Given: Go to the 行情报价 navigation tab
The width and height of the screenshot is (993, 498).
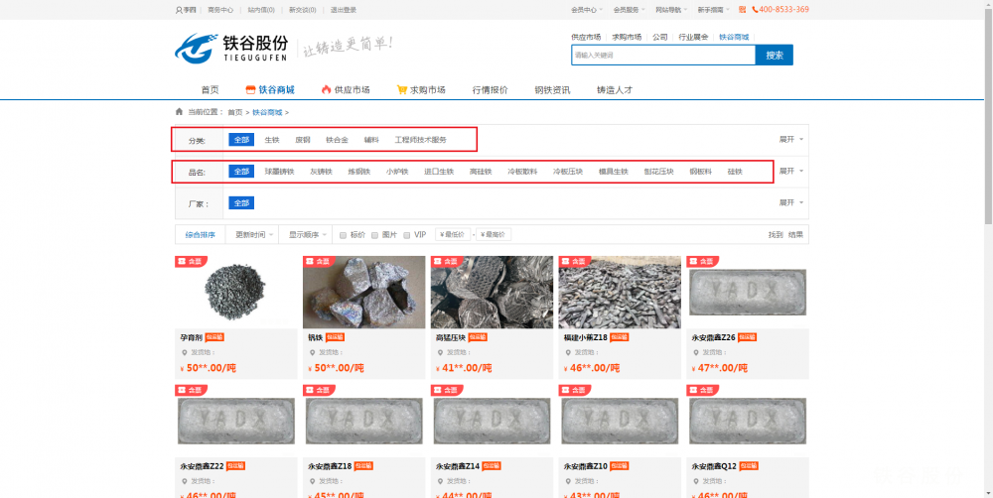Looking at the screenshot, I should pyautogui.click(x=490, y=89).
